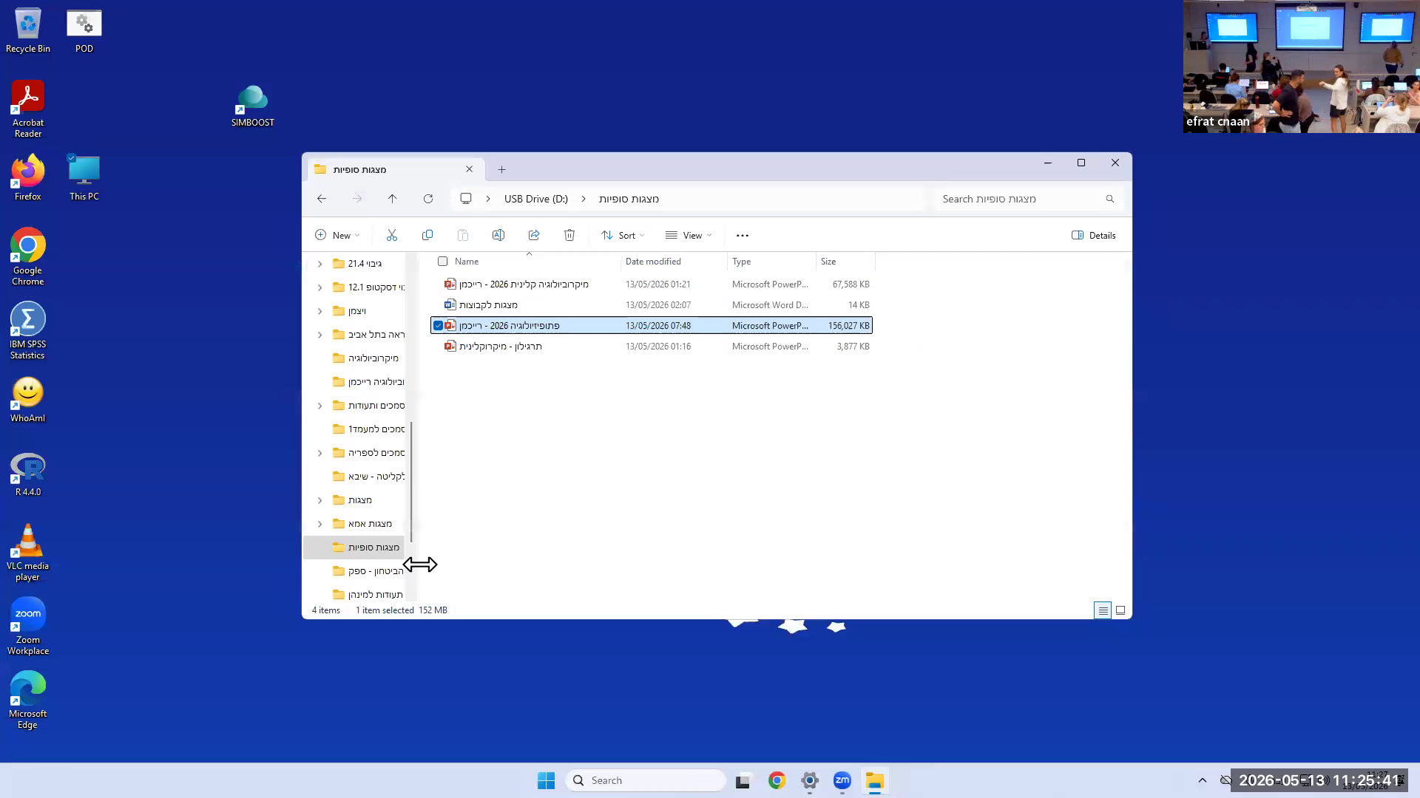Sort by the Type column header

(x=741, y=262)
